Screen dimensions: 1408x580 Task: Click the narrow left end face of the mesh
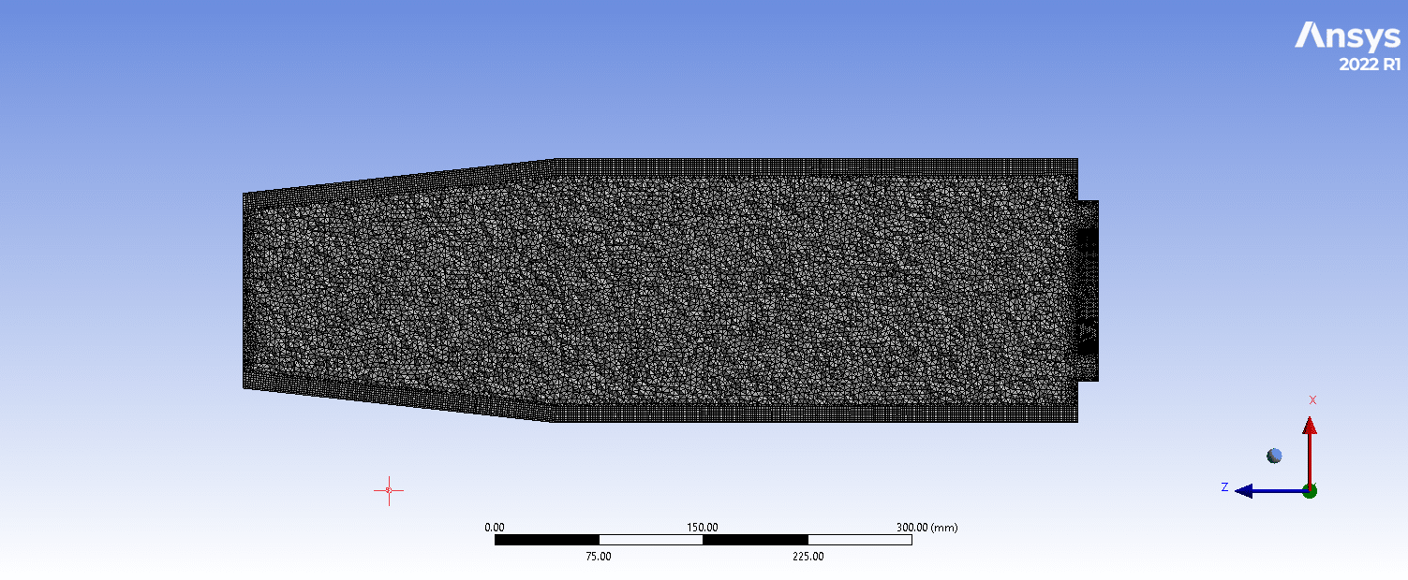[x=249, y=290]
